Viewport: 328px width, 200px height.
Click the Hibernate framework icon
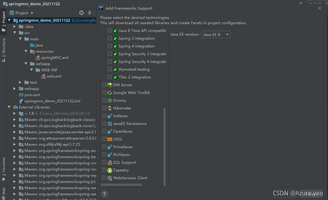[110, 108]
